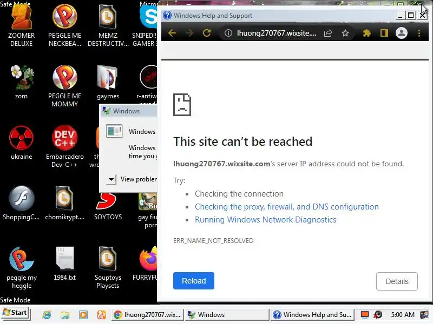This screenshot has width=433, height=324.
Task: Launch Windows Media Player from taskbar
Action: pyautogui.click(x=83, y=315)
